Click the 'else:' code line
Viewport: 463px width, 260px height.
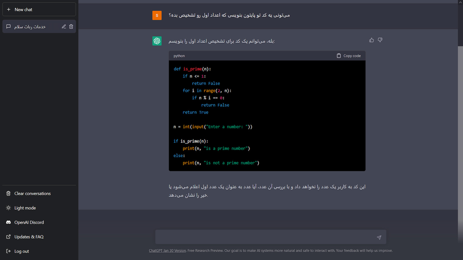pos(179,156)
